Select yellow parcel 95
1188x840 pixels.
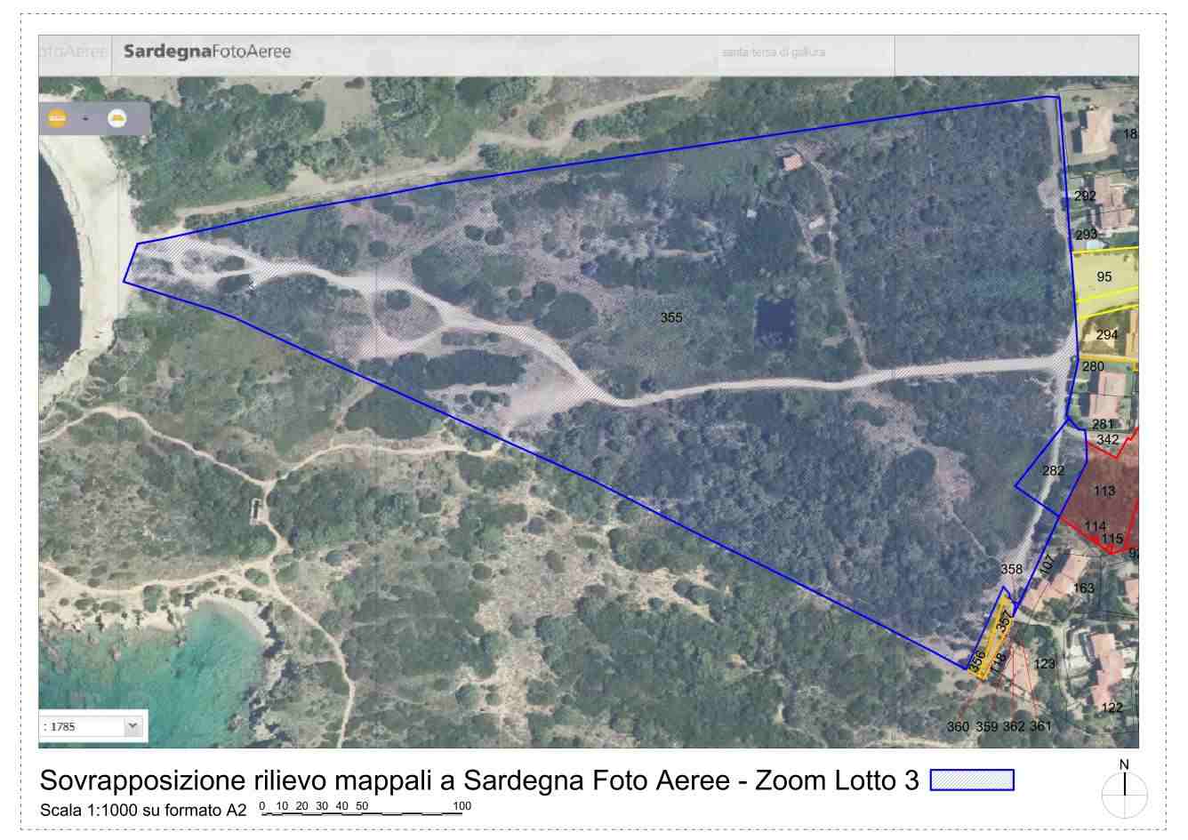pyautogui.click(x=1104, y=277)
